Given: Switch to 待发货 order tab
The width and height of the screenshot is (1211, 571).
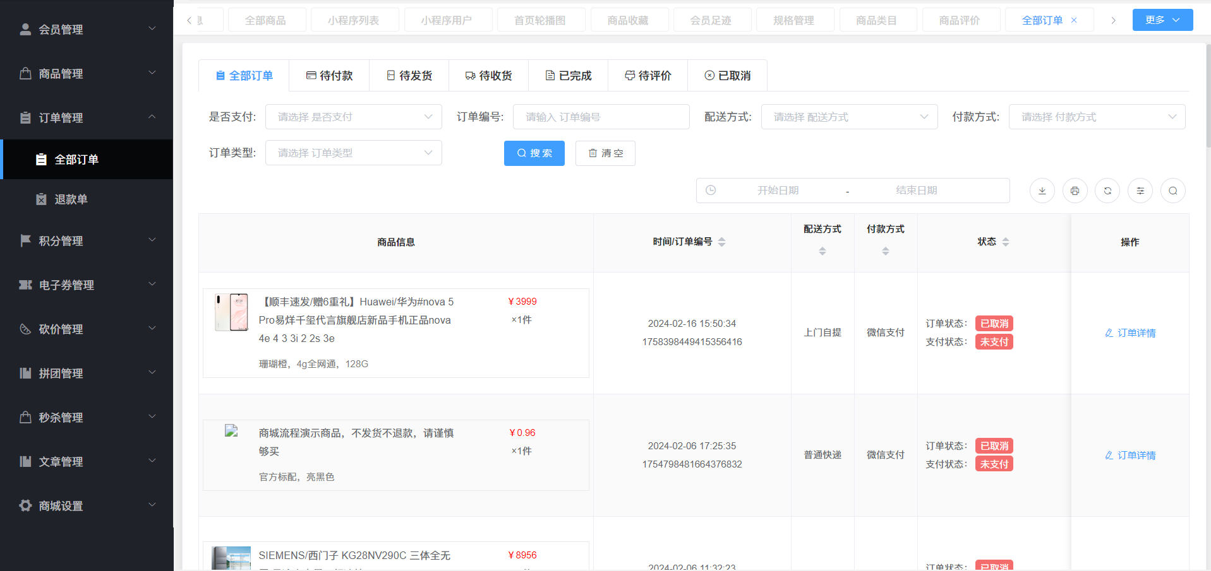Looking at the screenshot, I should point(409,76).
